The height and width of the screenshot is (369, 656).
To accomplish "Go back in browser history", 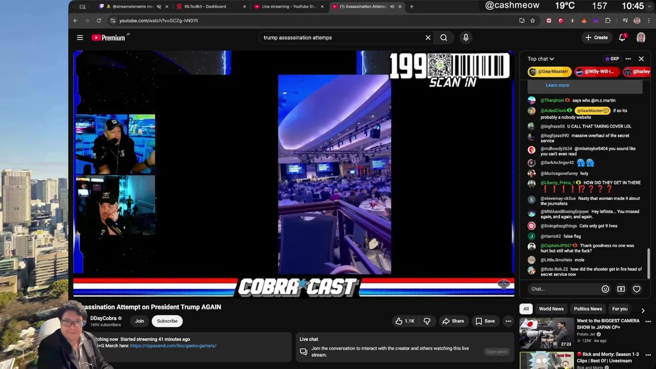I will click(75, 20).
